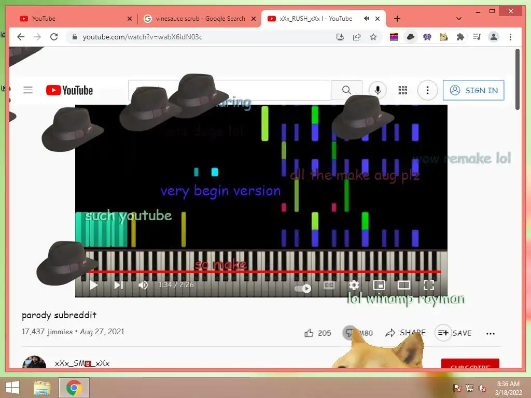Click the page's vertical scrollbar

coord(517,79)
